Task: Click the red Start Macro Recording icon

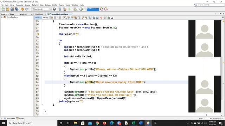Action: (101, 18)
